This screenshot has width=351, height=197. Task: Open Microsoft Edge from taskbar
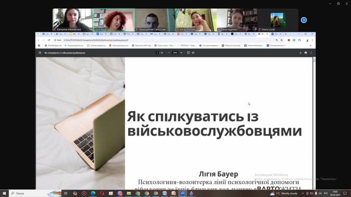tap(93, 193)
